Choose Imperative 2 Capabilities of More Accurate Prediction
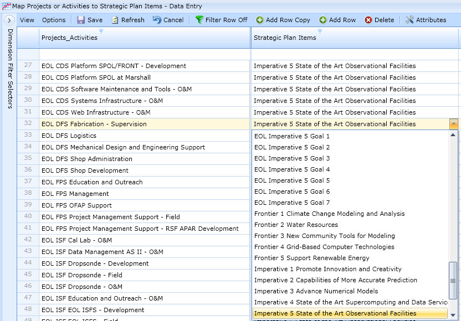Image resolution: width=461 pixels, height=321 pixels. (350, 280)
